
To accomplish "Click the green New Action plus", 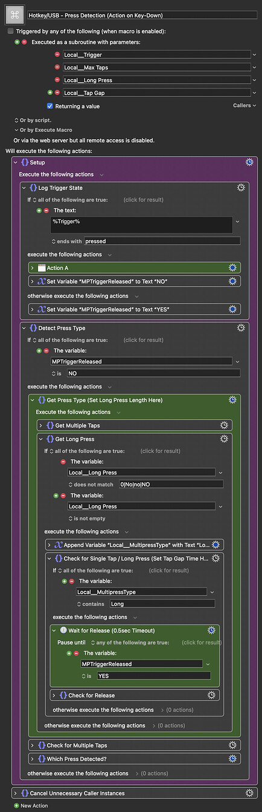I will 16,805.
